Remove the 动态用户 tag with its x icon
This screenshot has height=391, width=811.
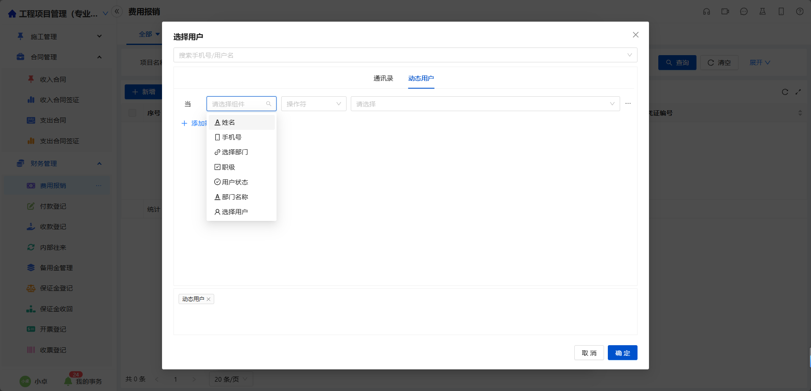209,299
